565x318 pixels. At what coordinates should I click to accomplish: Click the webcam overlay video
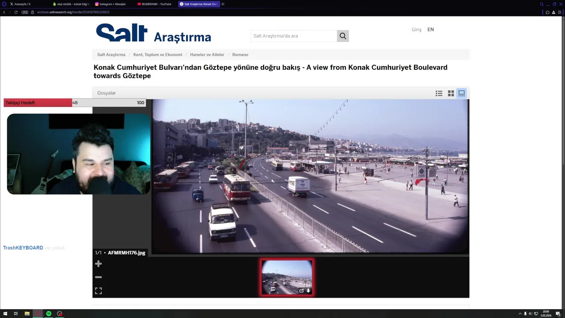pyautogui.click(x=79, y=154)
